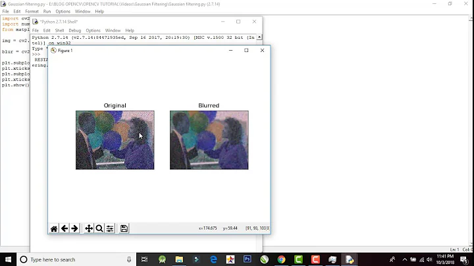Maximize the Python 2.7.14 Shell window
The width and height of the screenshot is (474, 266).
tap(238, 22)
